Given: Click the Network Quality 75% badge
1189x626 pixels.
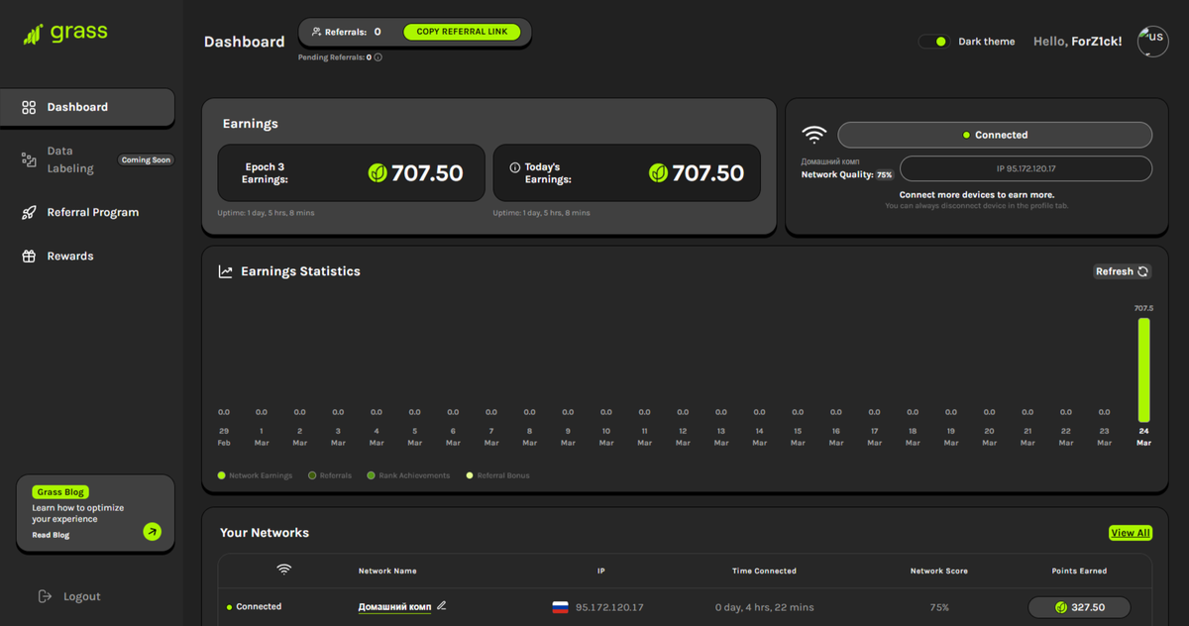Looking at the screenshot, I should click(884, 174).
